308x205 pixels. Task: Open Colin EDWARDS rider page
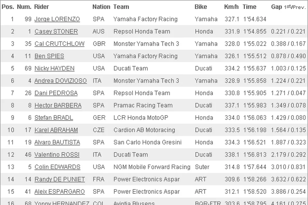[x=57, y=167]
